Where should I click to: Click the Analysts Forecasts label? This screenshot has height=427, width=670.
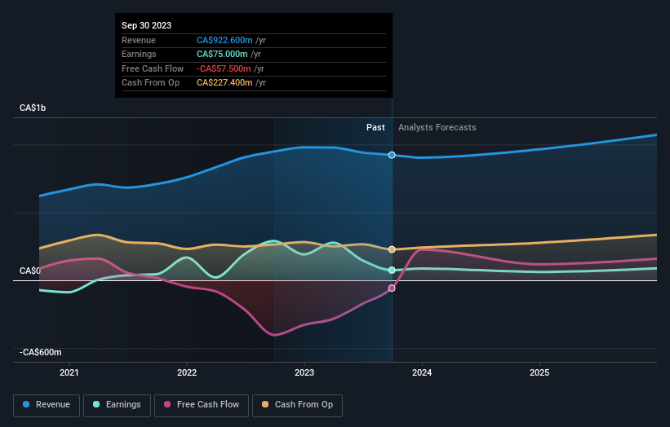click(x=437, y=127)
